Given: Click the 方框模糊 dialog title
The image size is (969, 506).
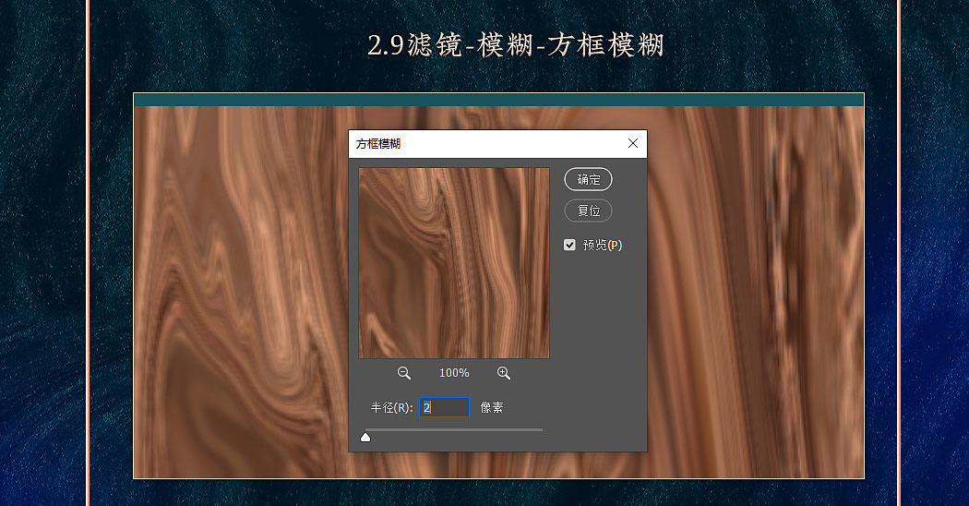Looking at the screenshot, I should (378, 144).
